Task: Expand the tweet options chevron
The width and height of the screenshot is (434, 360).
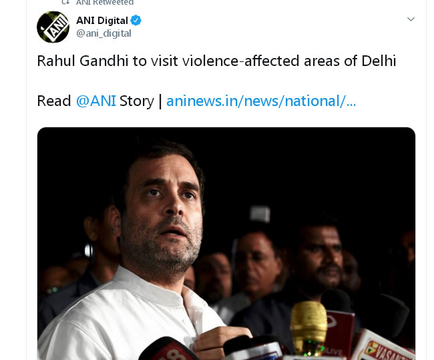Action: click(411, 19)
